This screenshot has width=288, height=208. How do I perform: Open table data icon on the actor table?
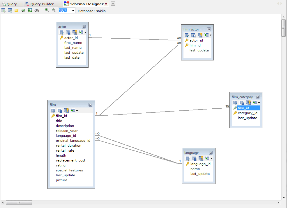click(x=61, y=32)
